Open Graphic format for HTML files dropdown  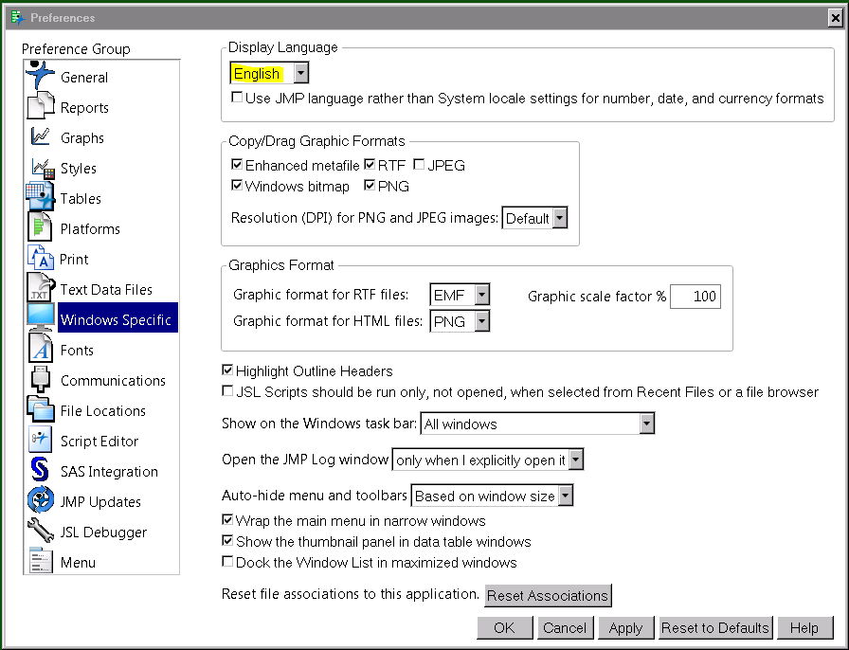[482, 321]
